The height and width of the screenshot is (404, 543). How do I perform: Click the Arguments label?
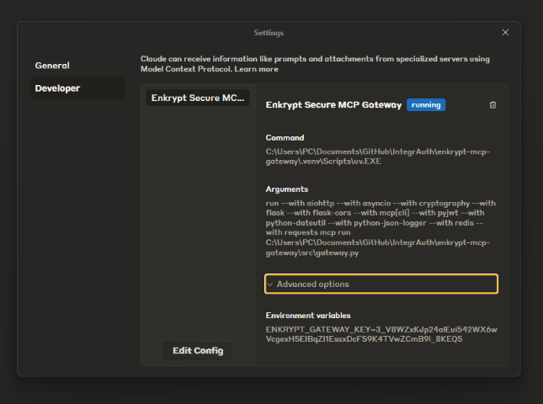[287, 189]
